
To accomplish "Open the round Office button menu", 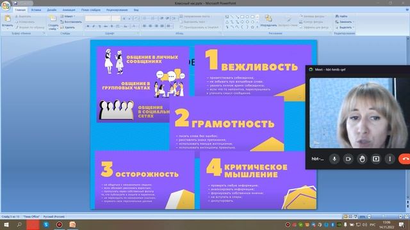I will pos(6,5).
